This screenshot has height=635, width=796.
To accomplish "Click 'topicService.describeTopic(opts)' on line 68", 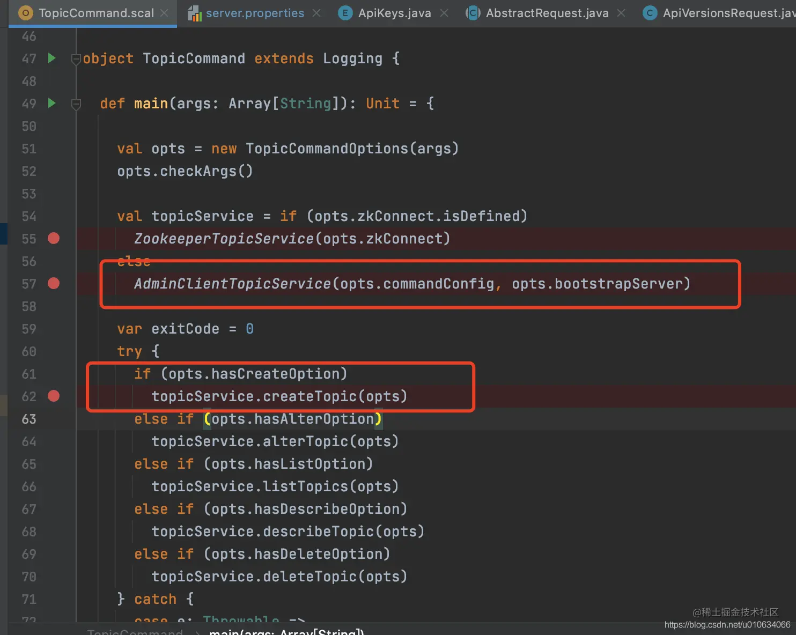I will coord(288,531).
